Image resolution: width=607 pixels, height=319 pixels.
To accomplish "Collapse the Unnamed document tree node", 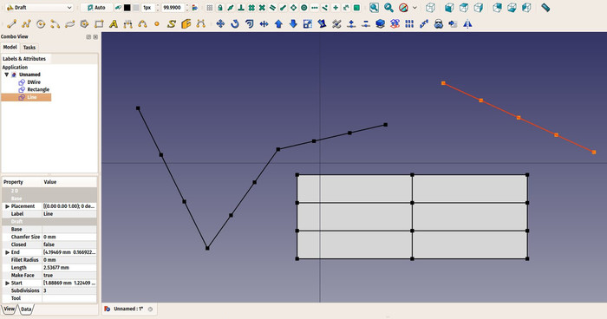I will [x=7, y=75].
